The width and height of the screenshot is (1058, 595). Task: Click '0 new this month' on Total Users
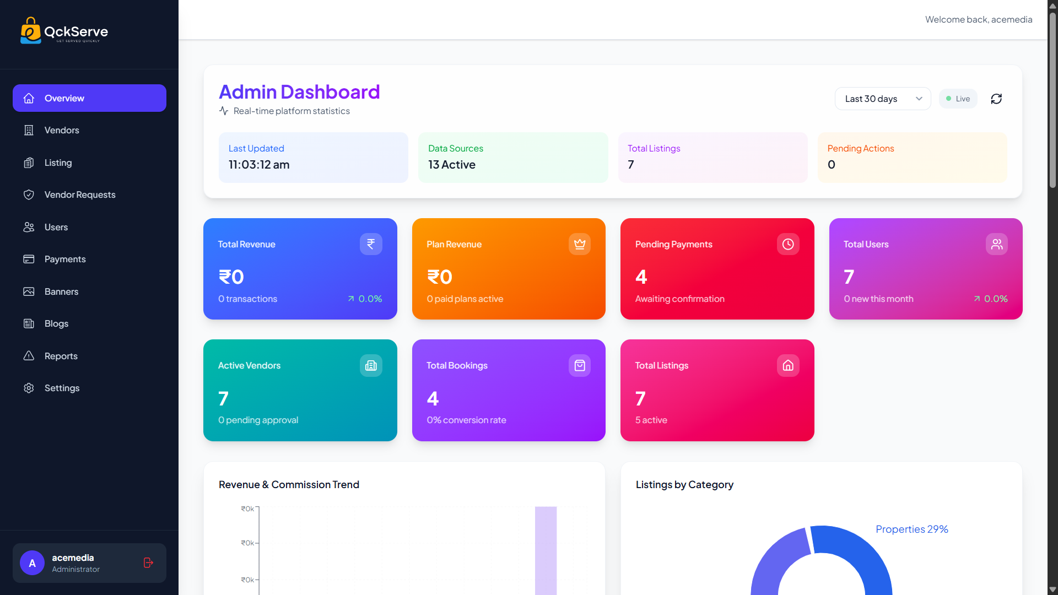(878, 299)
